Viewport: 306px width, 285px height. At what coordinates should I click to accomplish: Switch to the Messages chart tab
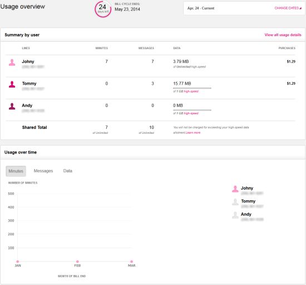pos(43,171)
